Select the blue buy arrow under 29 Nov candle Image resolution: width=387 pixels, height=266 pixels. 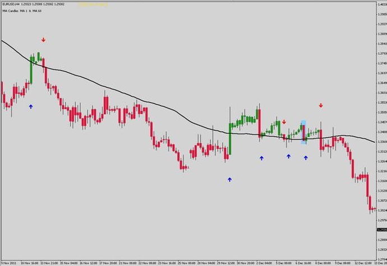coord(230,179)
